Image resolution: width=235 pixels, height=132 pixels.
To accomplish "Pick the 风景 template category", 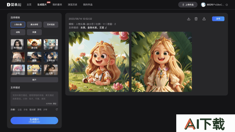I will (34, 32).
